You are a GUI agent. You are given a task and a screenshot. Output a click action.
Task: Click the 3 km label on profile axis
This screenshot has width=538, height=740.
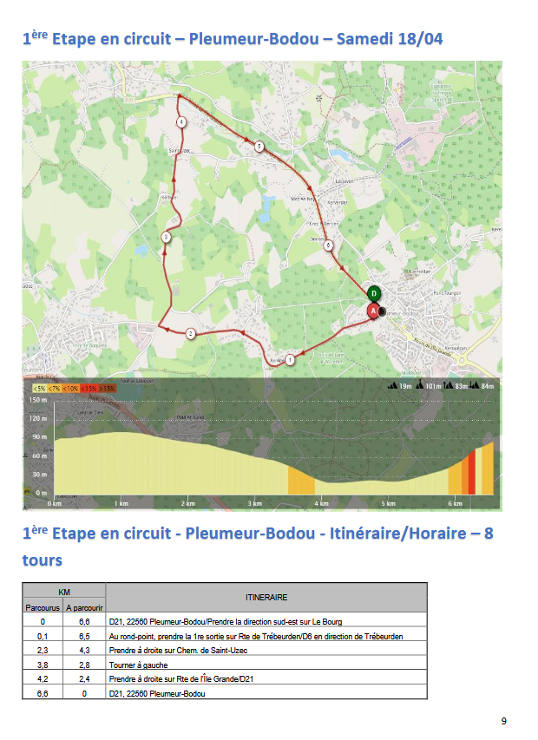click(255, 503)
